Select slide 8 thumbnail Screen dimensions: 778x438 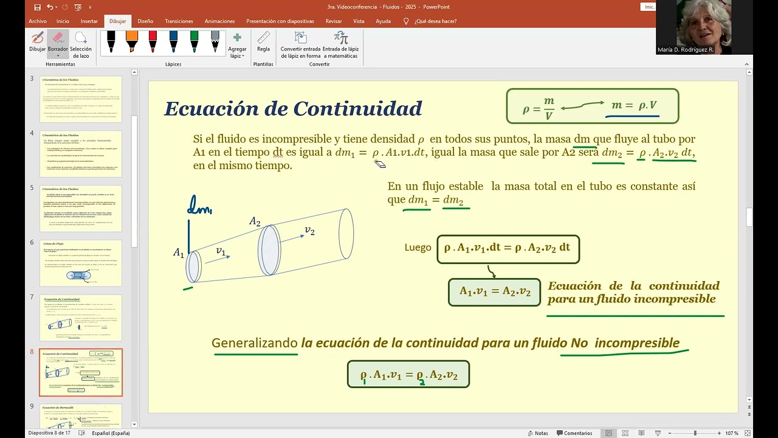tap(81, 372)
